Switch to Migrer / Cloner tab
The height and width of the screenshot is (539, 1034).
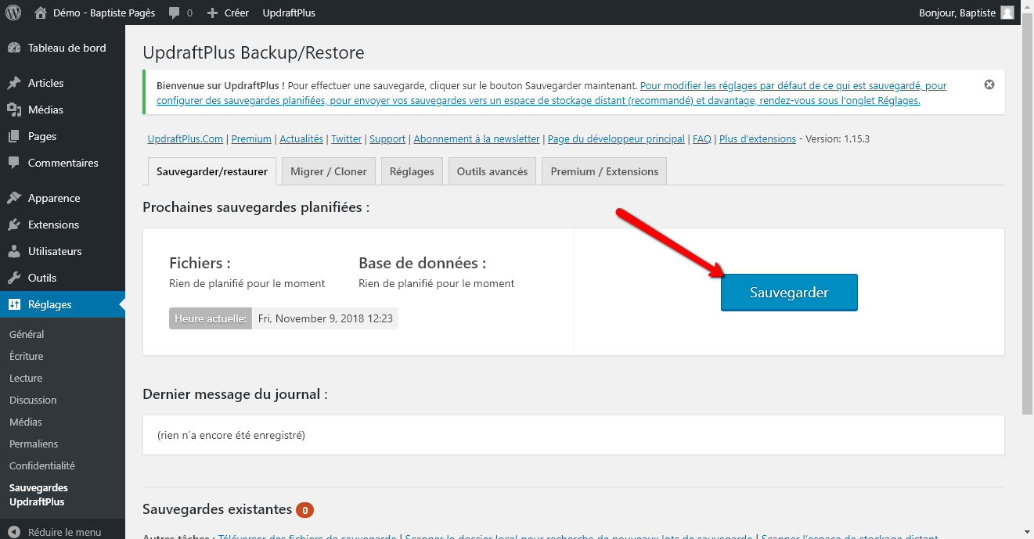click(329, 171)
